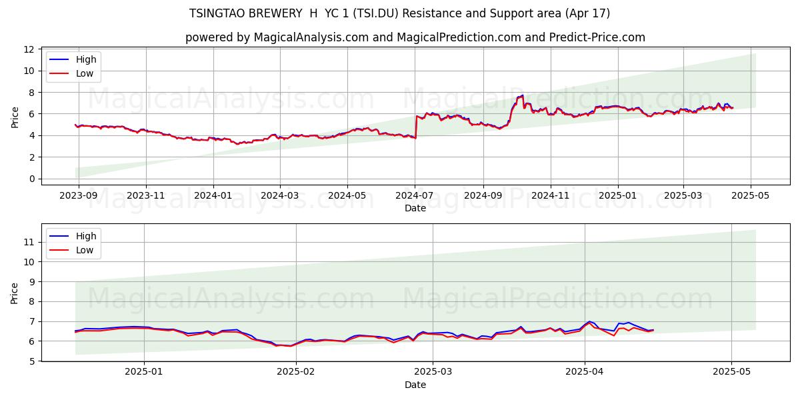Screen dimensions: 800x400
Task: Click the "11" price tick label
Action: 29,242
